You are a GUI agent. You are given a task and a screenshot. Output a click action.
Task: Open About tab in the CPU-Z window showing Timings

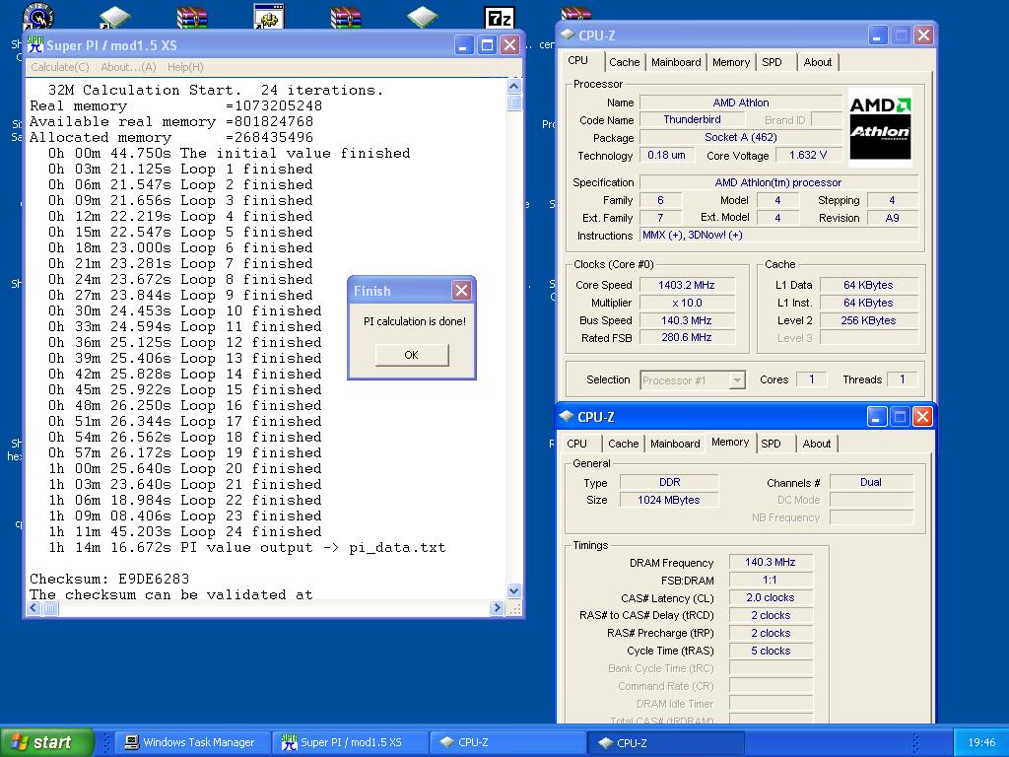817,444
